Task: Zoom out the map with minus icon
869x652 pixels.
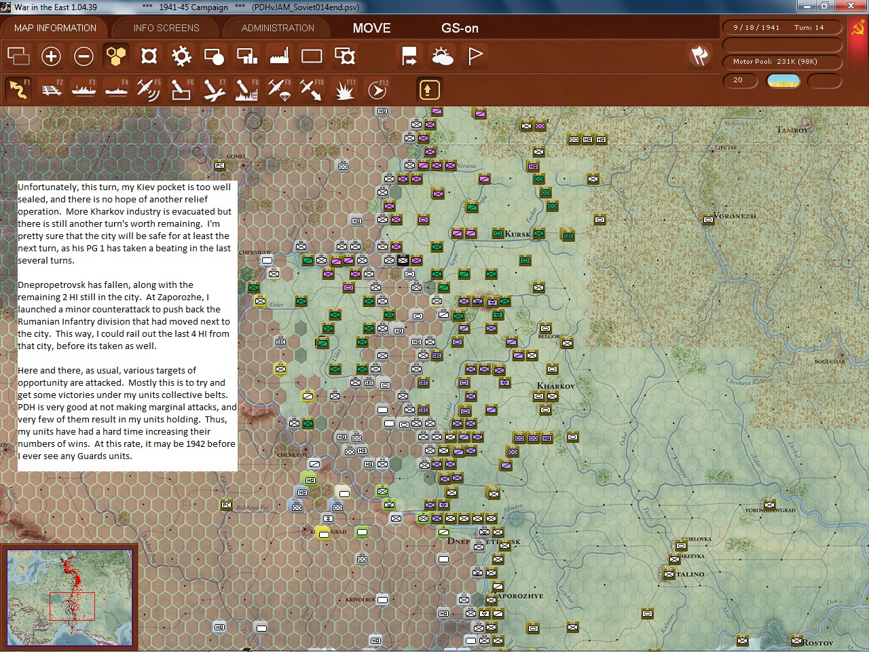Action: pyautogui.click(x=84, y=56)
